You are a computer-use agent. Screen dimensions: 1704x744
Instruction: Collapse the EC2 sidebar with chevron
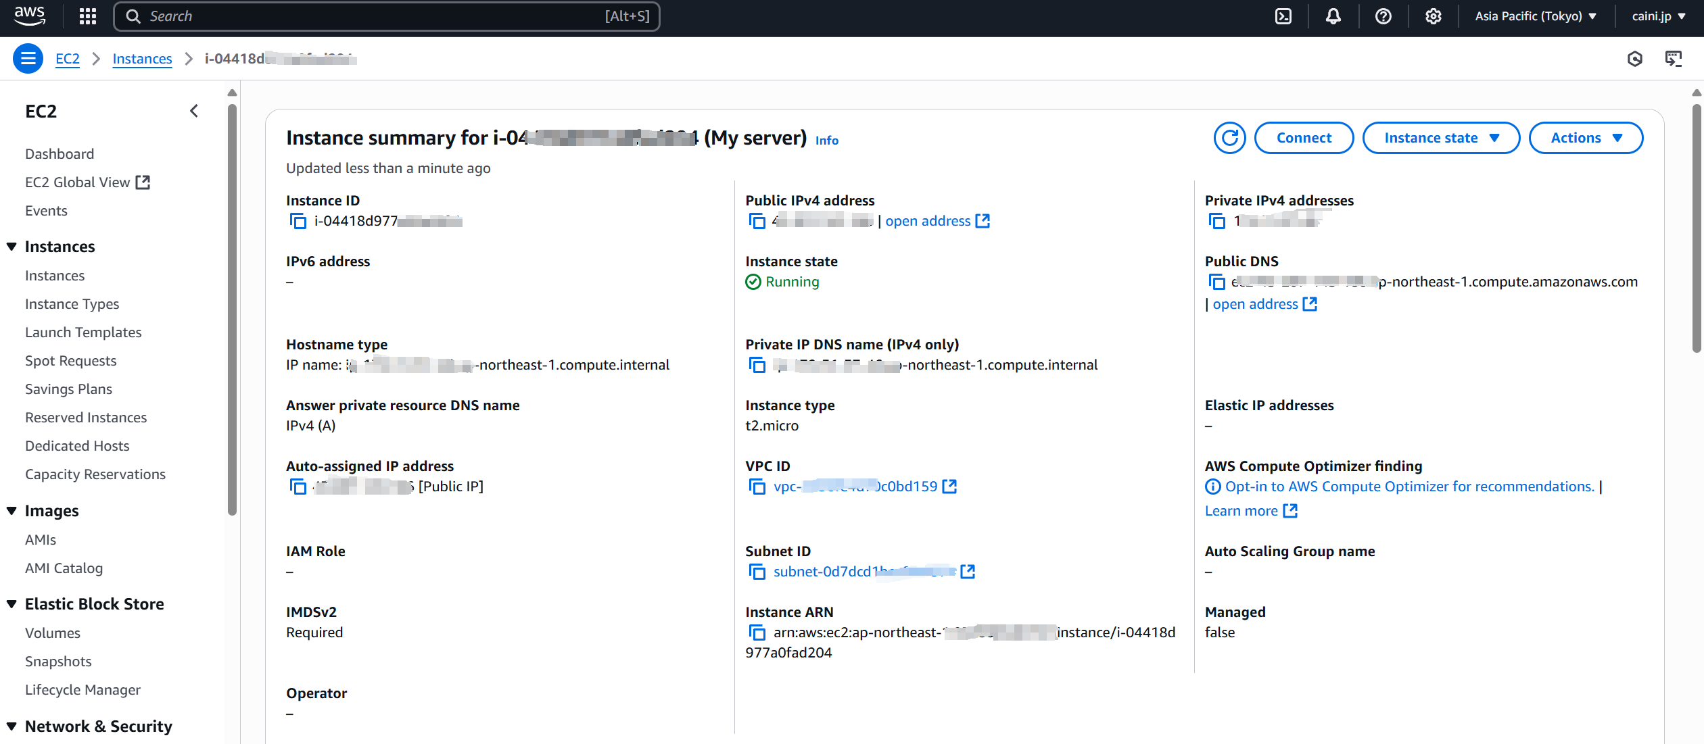pos(194,111)
